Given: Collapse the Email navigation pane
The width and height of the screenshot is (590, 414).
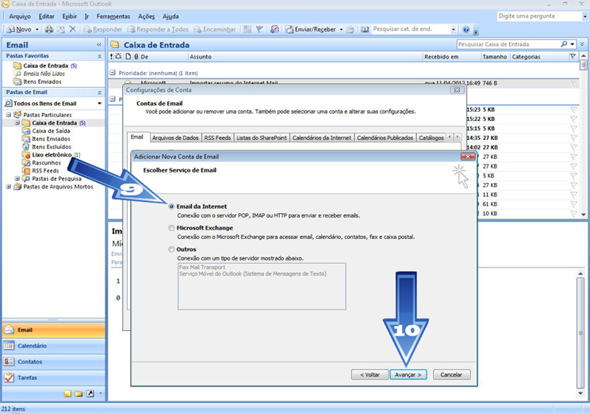Looking at the screenshot, I should tap(99, 44).
